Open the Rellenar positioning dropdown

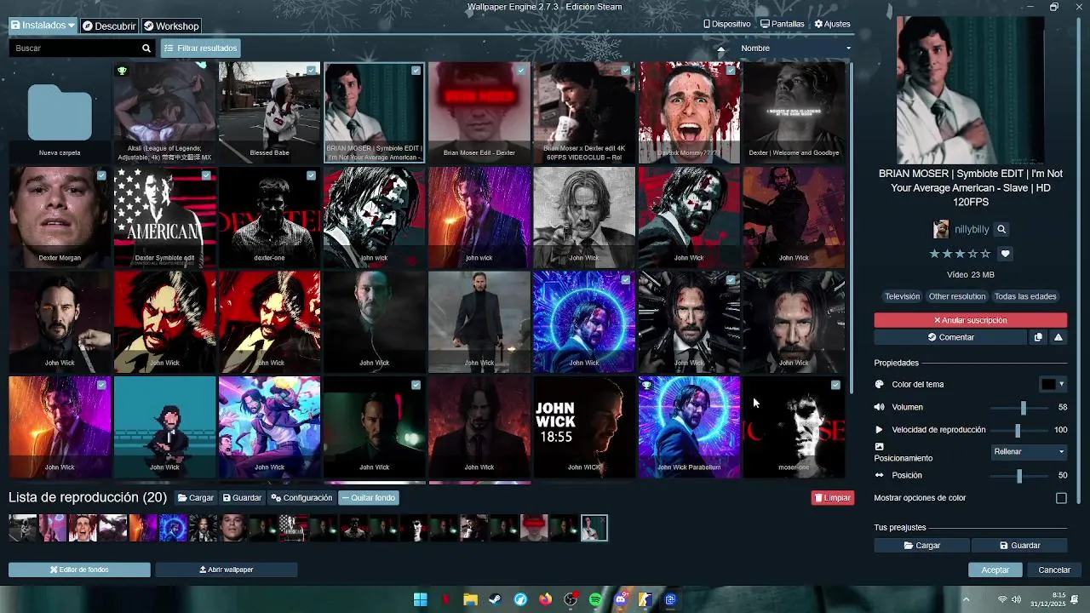point(1029,452)
